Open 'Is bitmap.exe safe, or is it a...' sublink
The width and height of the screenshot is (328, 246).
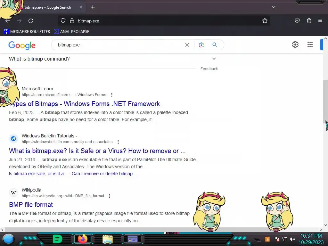38,174
